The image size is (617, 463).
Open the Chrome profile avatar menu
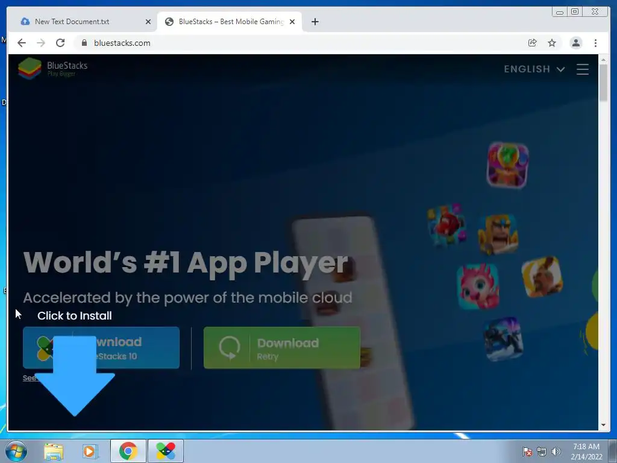575,43
